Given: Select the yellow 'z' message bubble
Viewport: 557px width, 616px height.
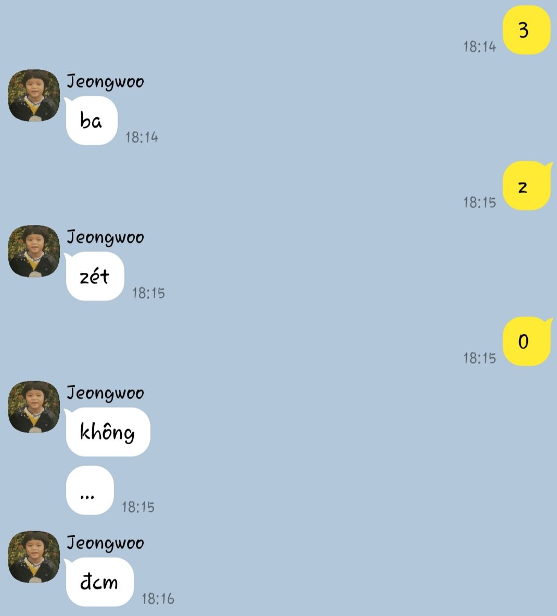Looking at the screenshot, I should click(x=526, y=186).
